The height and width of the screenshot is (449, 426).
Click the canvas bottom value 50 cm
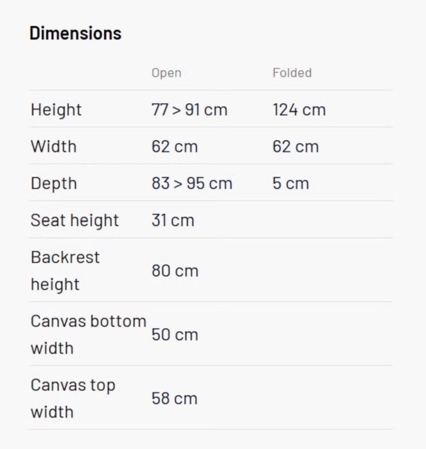175,335
